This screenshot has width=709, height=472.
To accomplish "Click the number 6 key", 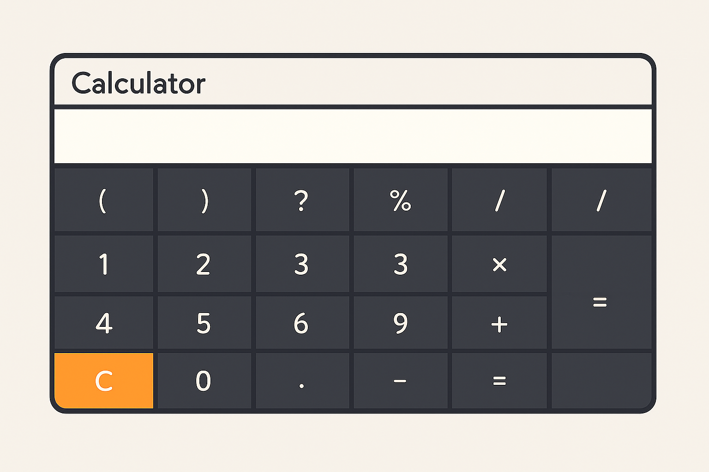I will [302, 323].
